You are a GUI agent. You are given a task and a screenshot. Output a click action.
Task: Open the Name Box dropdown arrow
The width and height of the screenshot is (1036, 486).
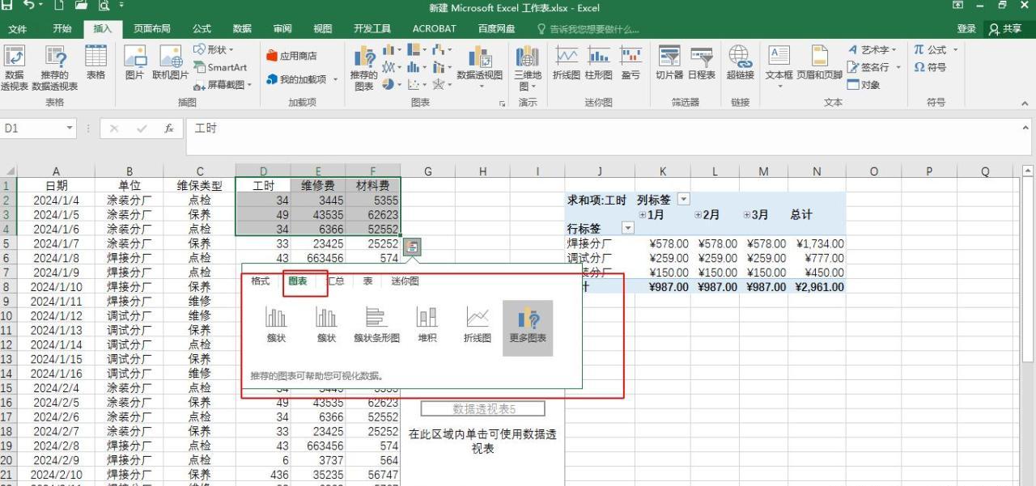(70, 129)
